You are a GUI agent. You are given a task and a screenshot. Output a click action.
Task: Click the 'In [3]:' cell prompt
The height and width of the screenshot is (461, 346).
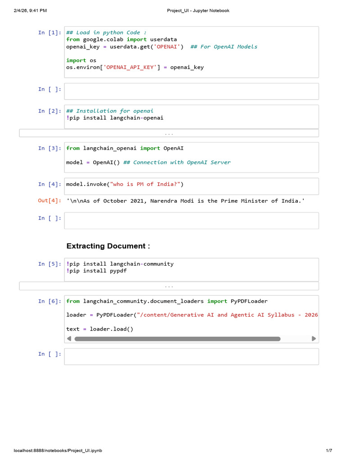click(x=50, y=148)
